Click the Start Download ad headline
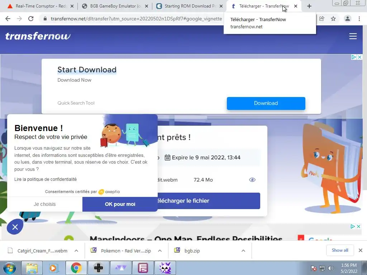This screenshot has height=275, width=367. click(87, 70)
